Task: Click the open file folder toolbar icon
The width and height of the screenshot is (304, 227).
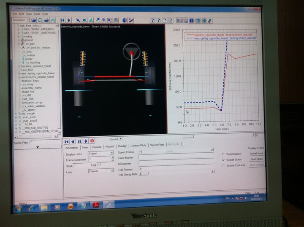Action: tap(34, 20)
